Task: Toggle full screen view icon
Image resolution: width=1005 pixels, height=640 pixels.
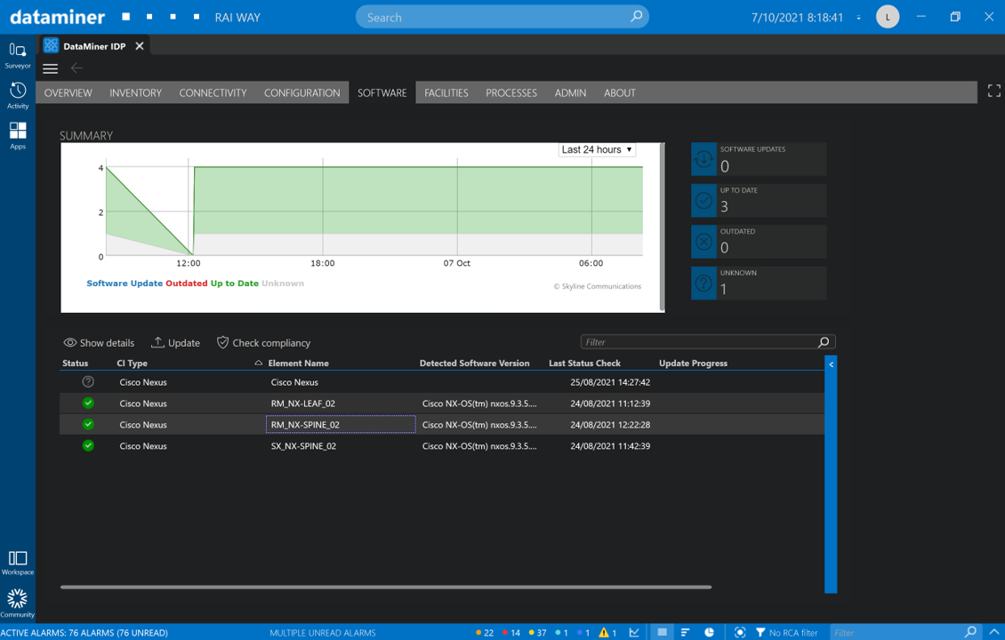Action: (x=993, y=91)
